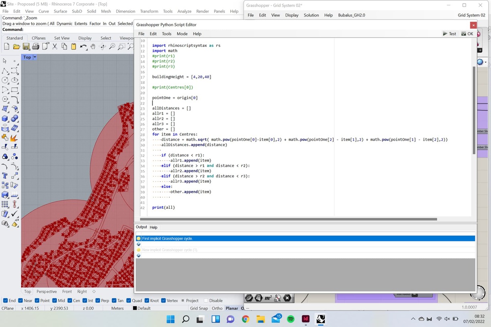The image size is (491, 327).
Task: Select the 'First implicit Grasshopper cycle.' output row
Action: [x=305, y=238]
